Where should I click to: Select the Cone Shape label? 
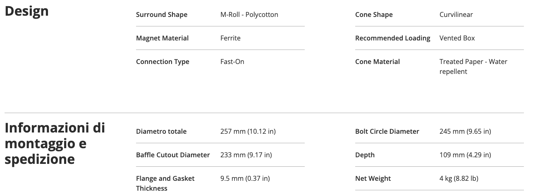tap(374, 15)
